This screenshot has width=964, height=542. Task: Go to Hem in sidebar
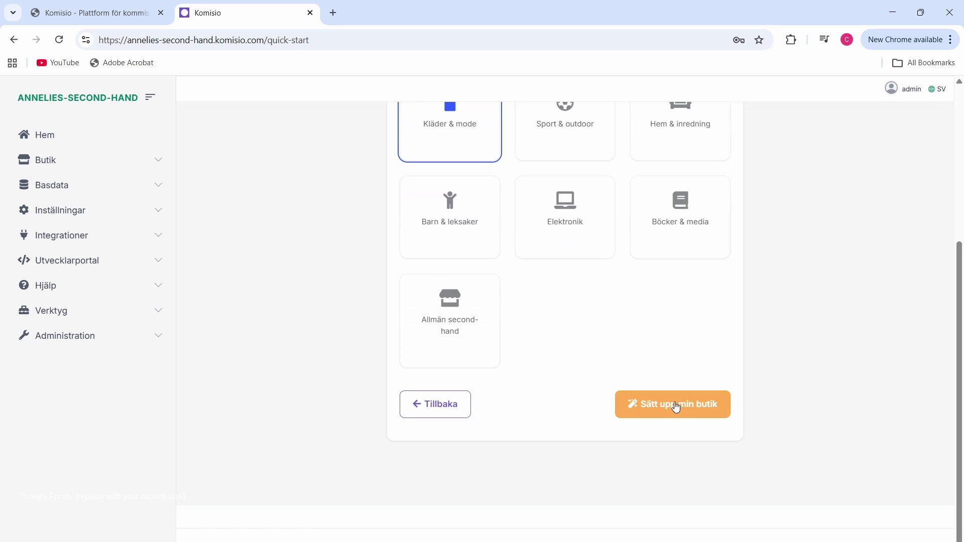pos(44,135)
